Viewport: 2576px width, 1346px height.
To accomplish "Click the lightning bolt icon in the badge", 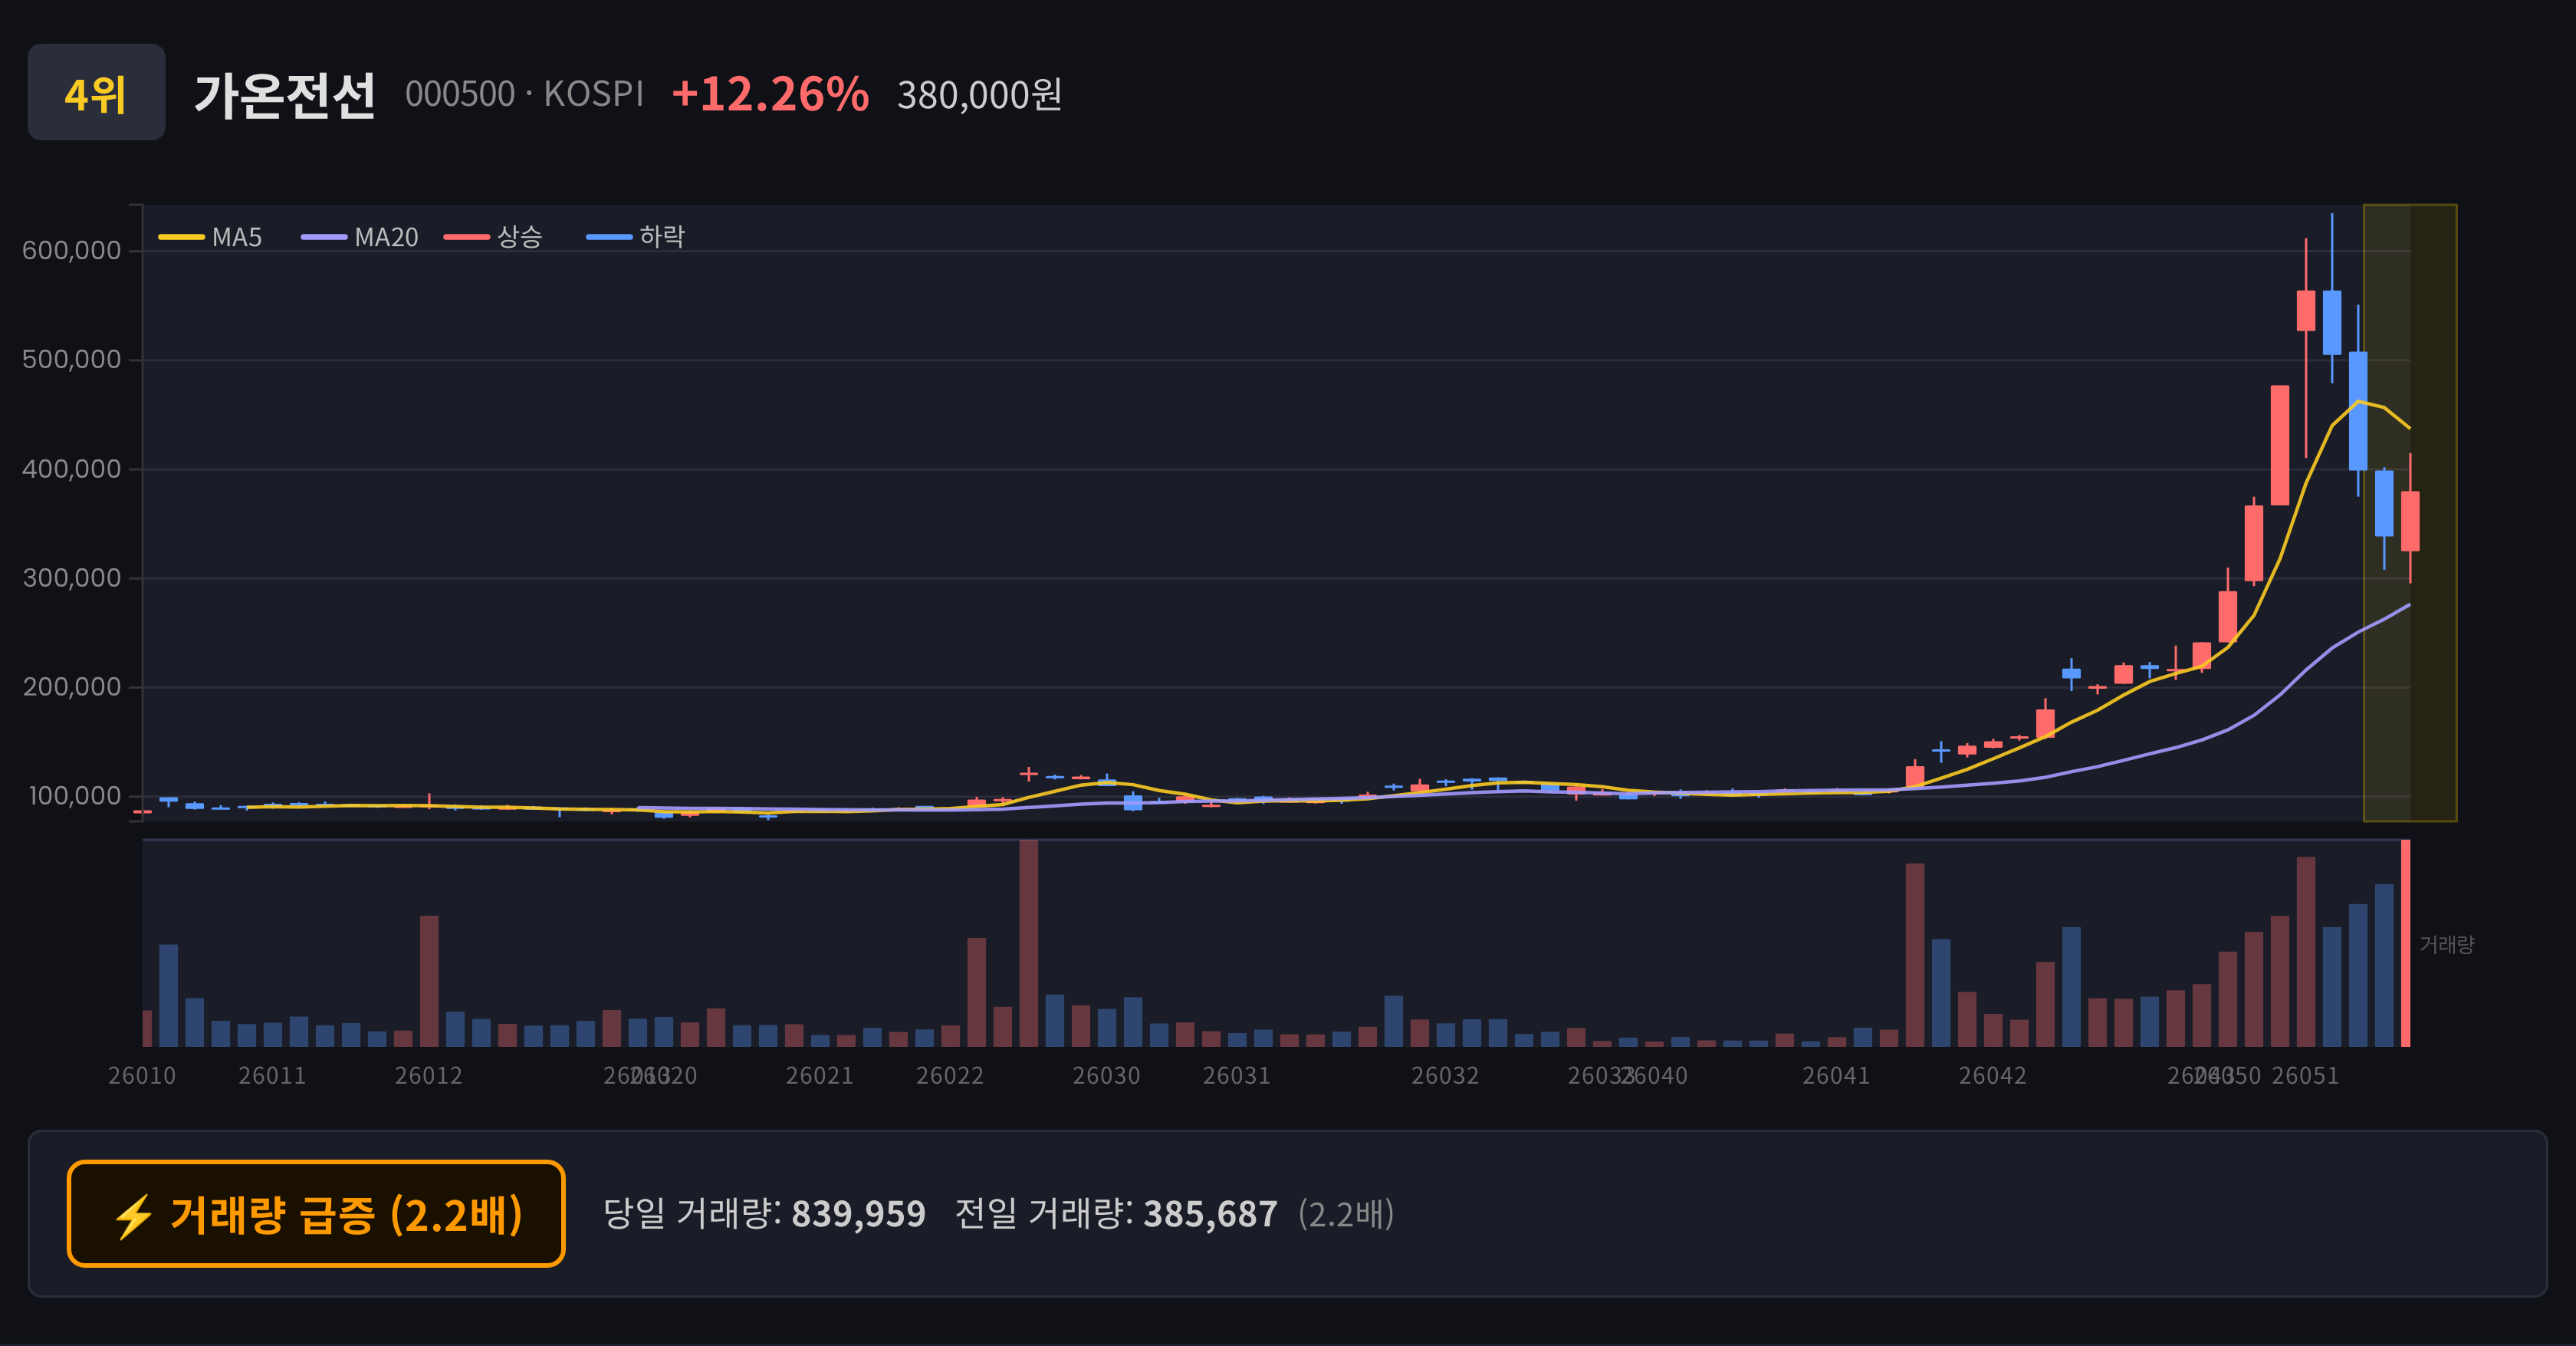I will [133, 1216].
